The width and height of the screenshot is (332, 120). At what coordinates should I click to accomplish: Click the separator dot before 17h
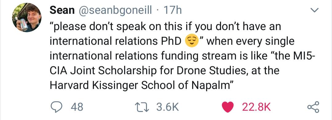coord(157,10)
